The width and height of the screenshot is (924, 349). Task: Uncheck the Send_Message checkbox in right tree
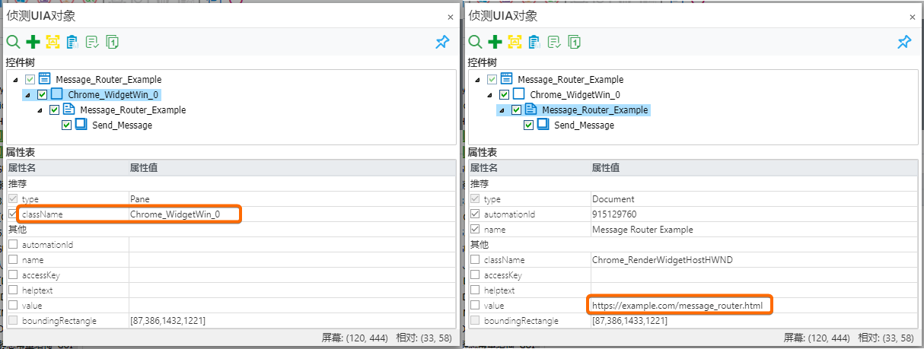click(x=529, y=125)
